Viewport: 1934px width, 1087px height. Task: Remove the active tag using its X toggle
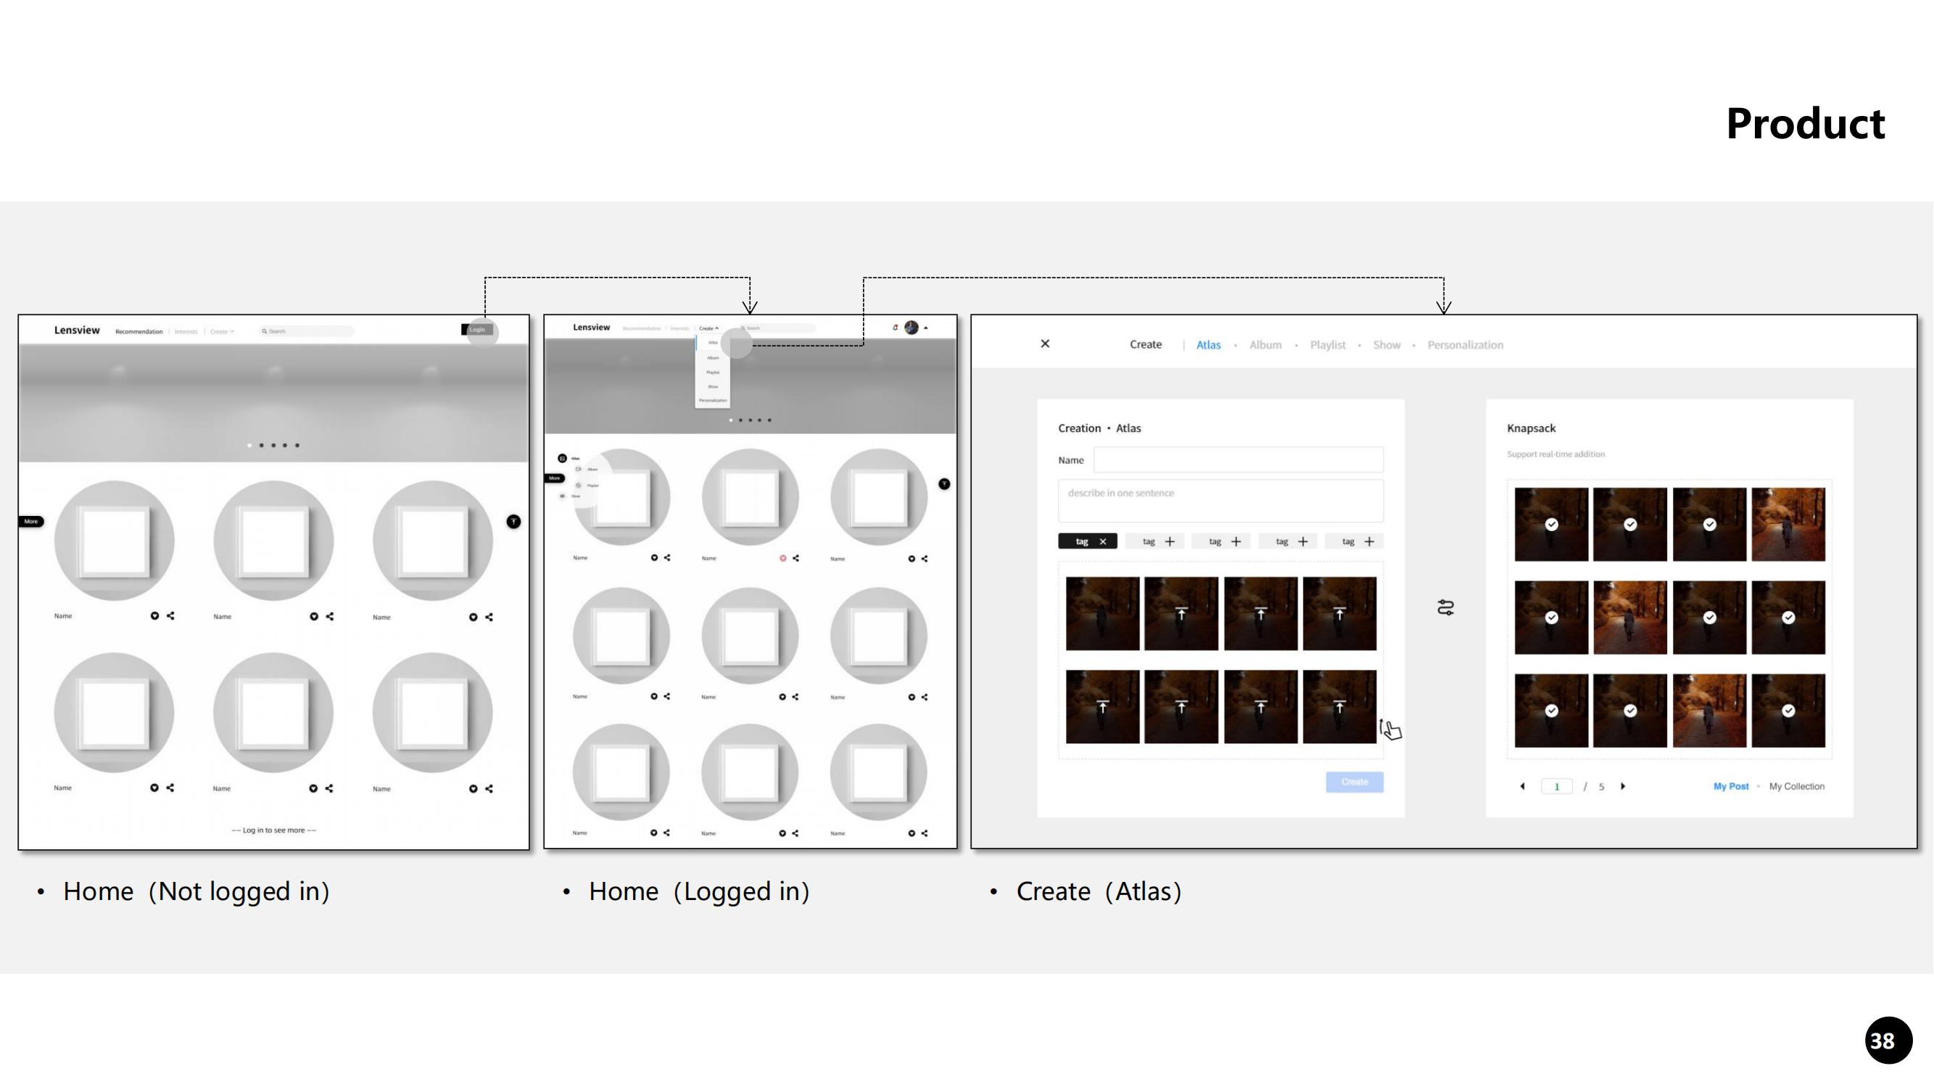[x=1103, y=541]
